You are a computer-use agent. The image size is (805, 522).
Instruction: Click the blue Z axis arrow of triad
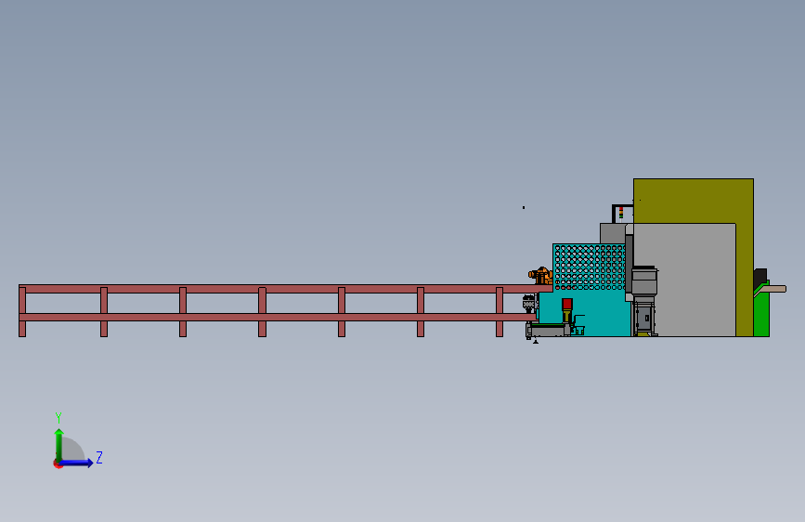(x=77, y=463)
